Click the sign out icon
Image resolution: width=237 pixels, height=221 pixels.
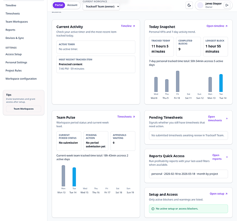pos(227,5)
